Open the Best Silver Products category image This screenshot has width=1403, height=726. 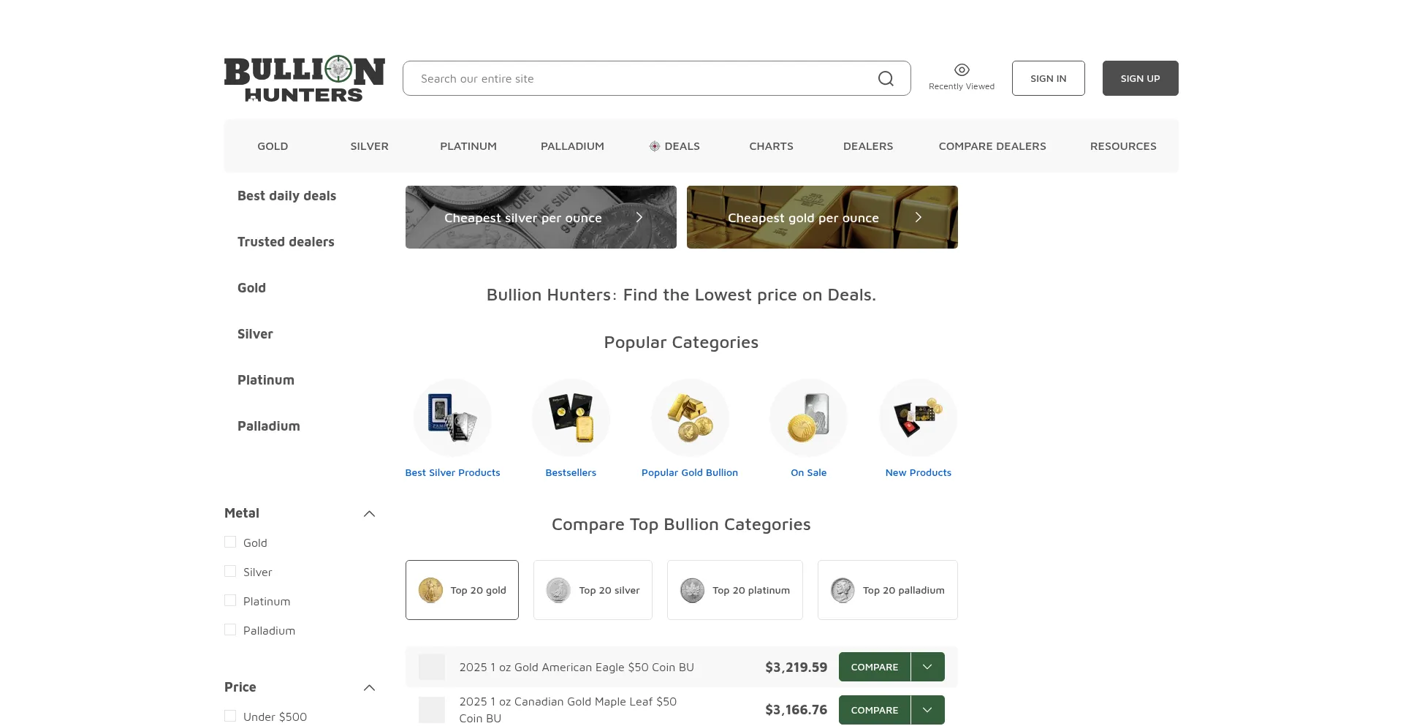pos(452,417)
